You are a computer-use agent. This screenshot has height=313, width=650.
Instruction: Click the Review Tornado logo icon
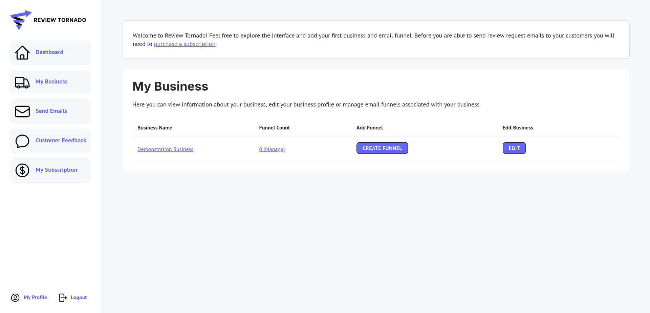tap(20, 20)
